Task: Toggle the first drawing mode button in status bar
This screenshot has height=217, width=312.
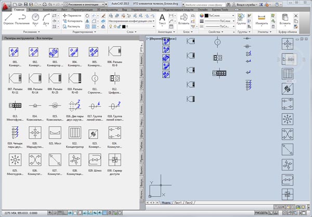Action: coord(51,213)
